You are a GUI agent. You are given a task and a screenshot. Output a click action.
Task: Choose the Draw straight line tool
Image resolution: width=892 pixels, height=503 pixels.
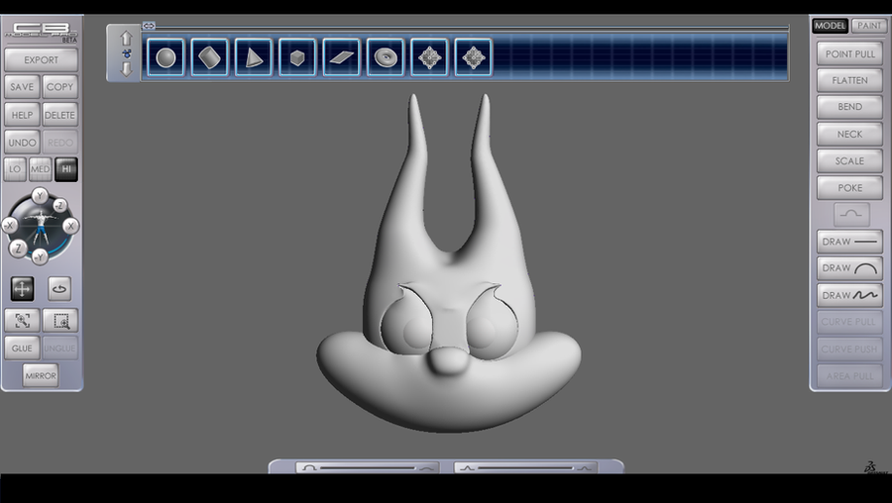[x=850, y=242]
